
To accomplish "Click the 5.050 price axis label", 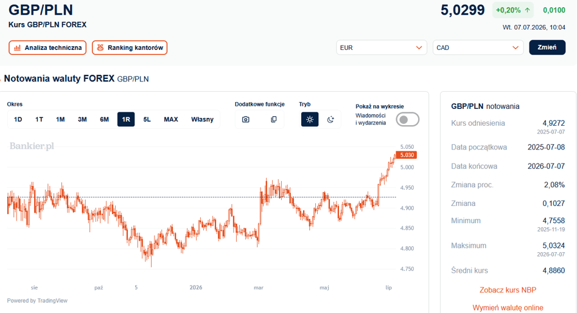I will pos(407,147).
